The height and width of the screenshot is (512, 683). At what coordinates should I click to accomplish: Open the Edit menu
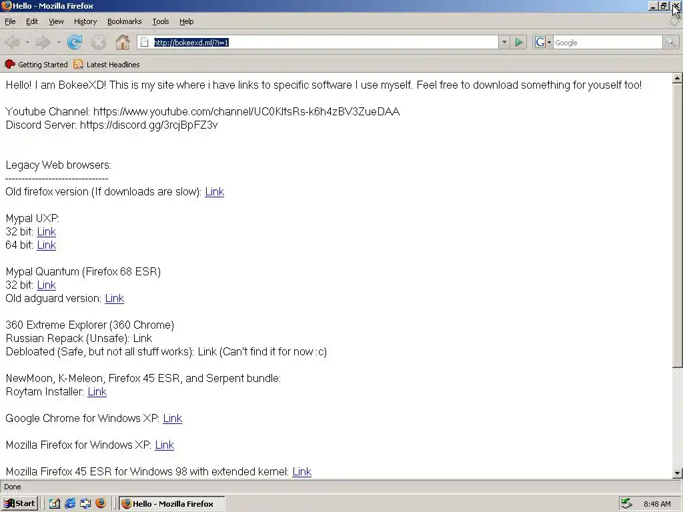pos(32,21)
